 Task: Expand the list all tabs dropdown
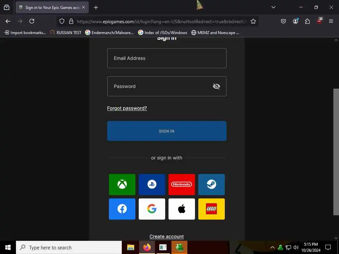coord(273,7)
